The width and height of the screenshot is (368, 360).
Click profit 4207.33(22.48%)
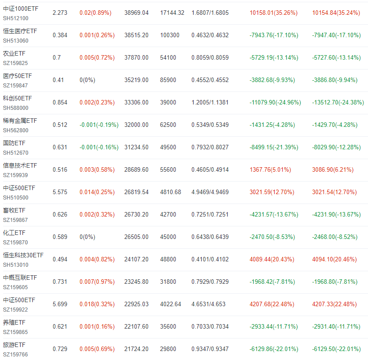click(x=334, y=304)
